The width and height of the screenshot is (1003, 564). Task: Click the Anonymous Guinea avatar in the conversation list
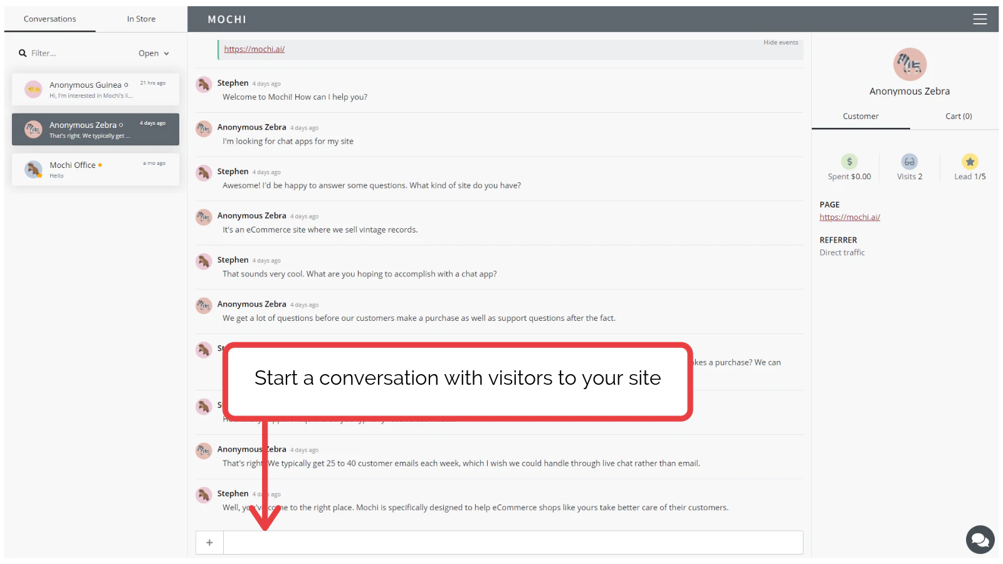pyautogui.click(x=33, y=89)
